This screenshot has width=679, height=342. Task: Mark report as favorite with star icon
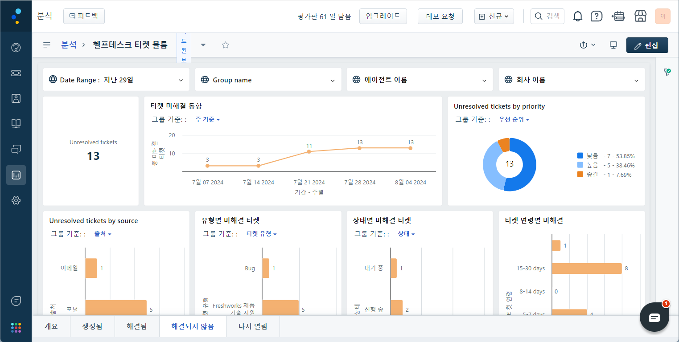coord(226,45)
